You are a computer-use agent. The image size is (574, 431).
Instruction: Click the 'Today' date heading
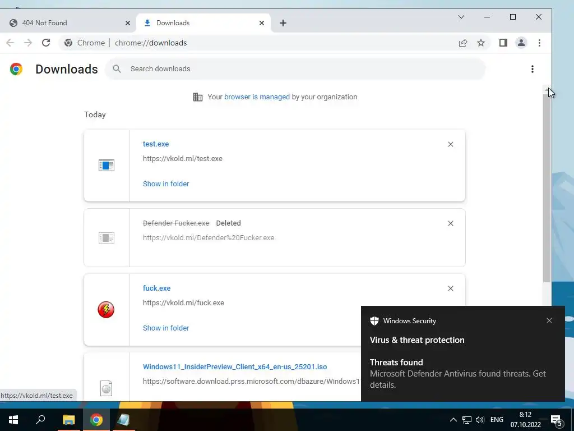click(x=95, y=114)
